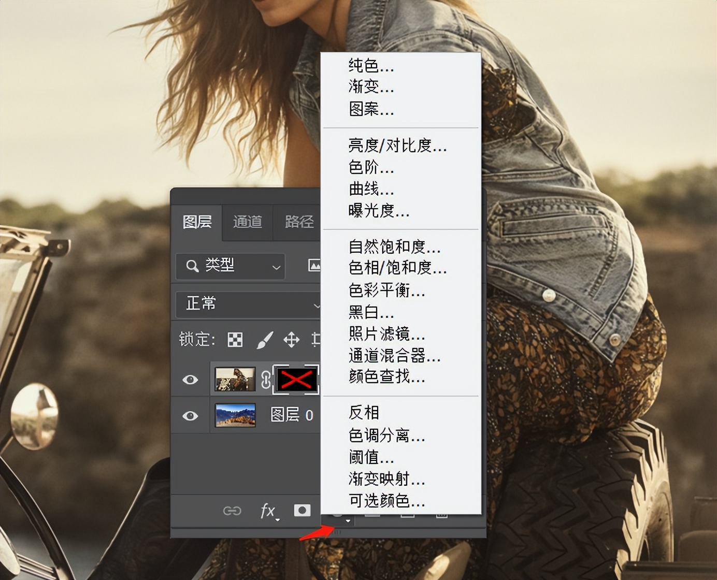The image size is (717, 580).
Task: Select 通道混合器... option
Action: pyautogui.click(x=394, y=355)
